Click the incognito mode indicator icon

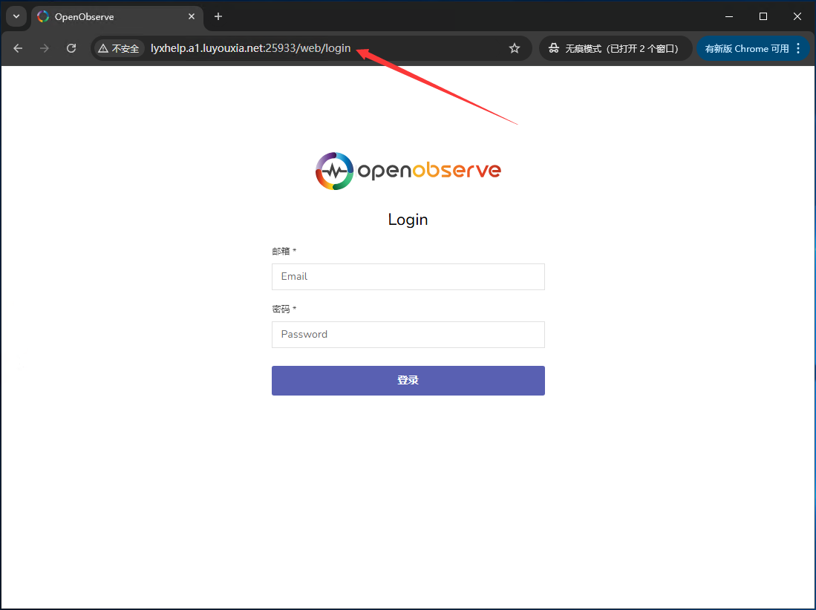(554, 48)
